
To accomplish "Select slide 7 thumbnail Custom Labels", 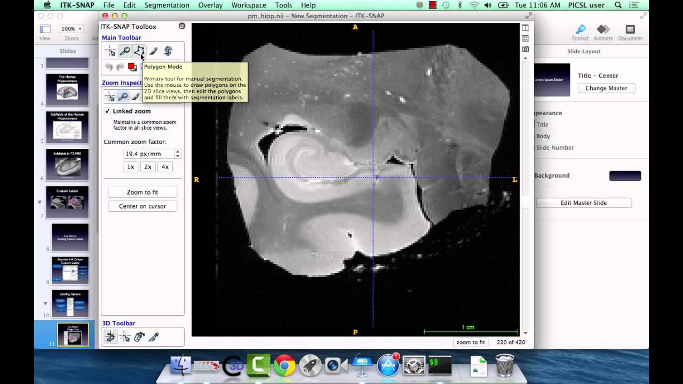I will point(67,202).
